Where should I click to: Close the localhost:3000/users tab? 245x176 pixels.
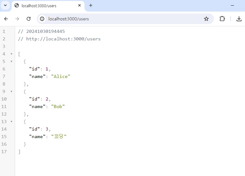tap(79, 5)
